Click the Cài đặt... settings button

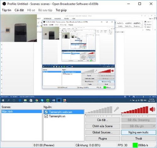coord(103,120)
